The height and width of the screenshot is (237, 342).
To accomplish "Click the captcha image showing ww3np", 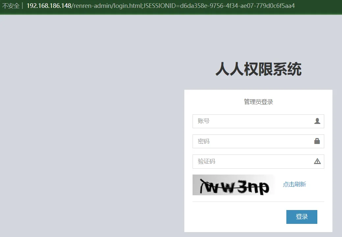I will coord(233,185).
